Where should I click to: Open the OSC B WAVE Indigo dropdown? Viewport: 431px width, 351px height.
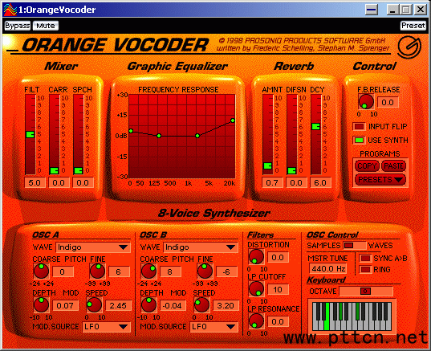(201, 247)
